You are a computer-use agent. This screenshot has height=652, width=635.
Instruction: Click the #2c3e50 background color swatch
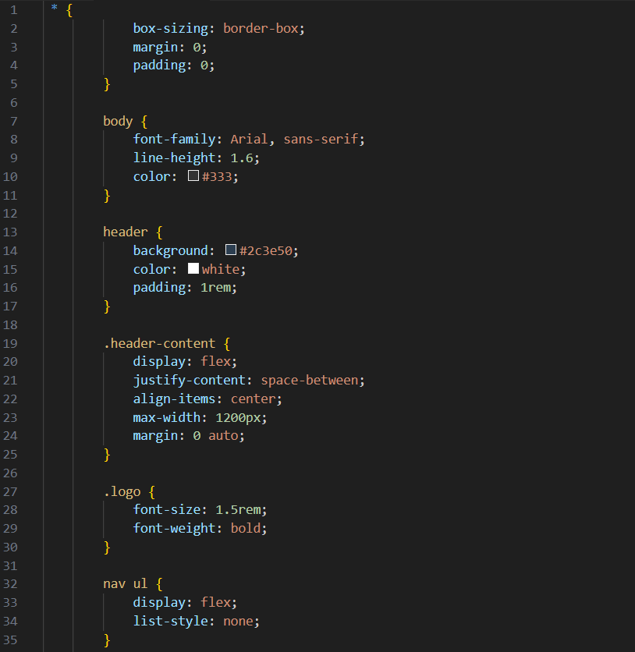click(231, 250)
